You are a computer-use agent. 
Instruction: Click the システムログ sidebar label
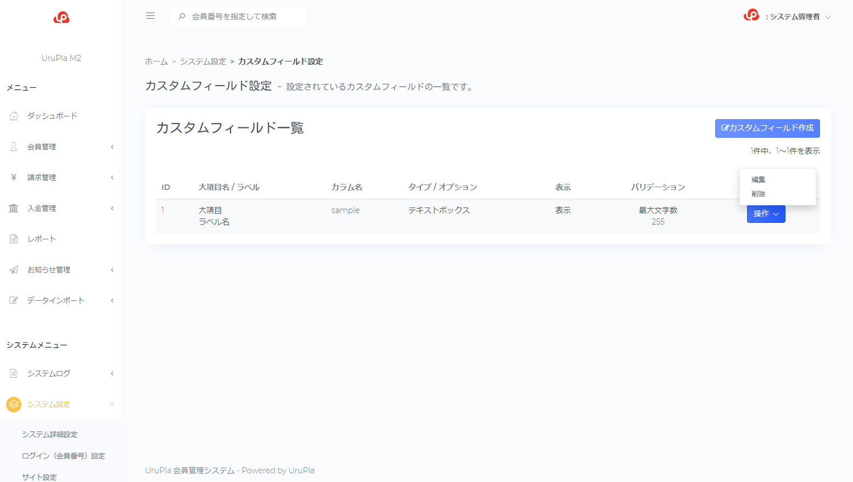pos(49,373)
